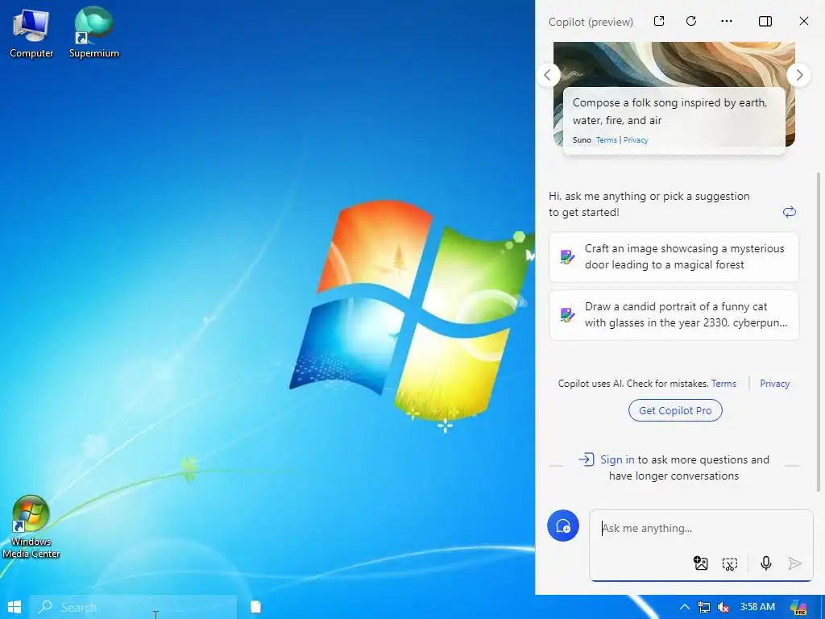Open the clock showing 3:58 AM

757,607
